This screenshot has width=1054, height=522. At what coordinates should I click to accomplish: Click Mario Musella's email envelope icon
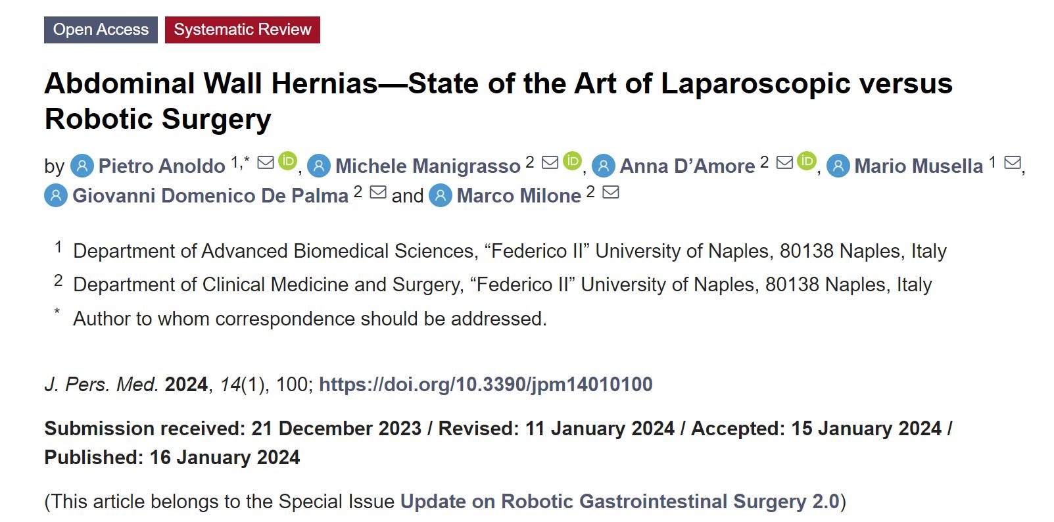tap(1013, 162)
